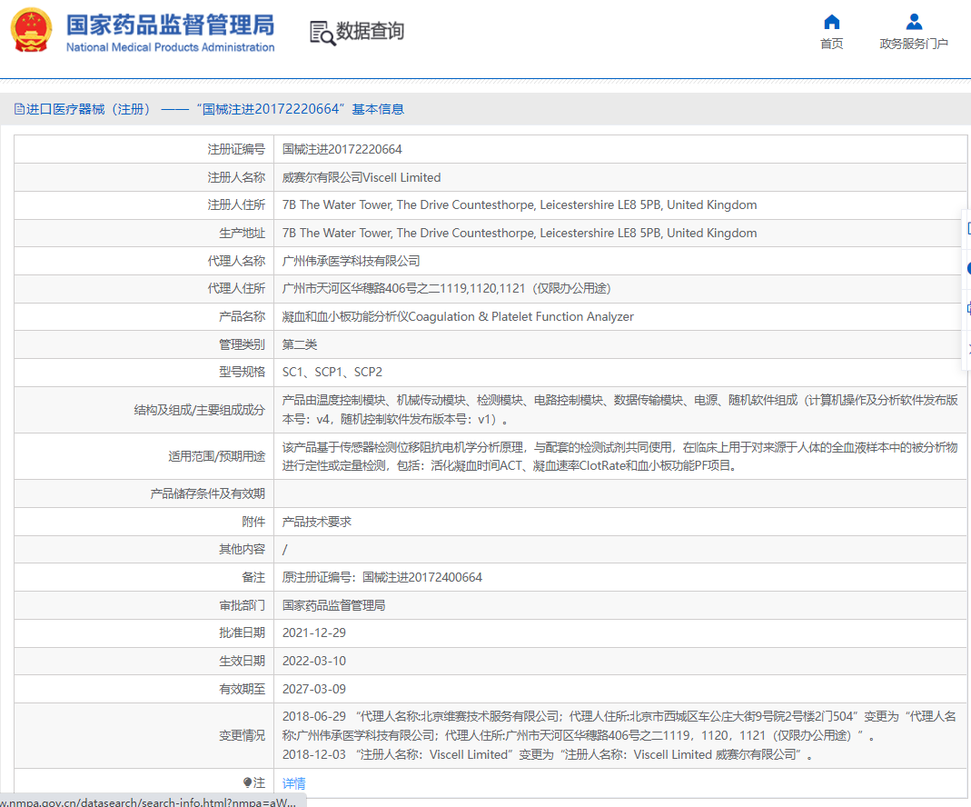Click the 数据查询 magnifier document icon
The width and height of the screenshot is (971, 807).
pos(322,33)
